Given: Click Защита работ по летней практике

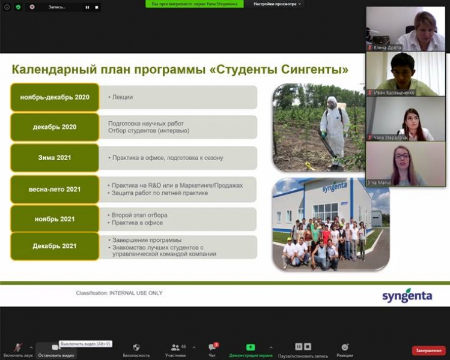Looking at the screenshot, I should coord(160,193).
